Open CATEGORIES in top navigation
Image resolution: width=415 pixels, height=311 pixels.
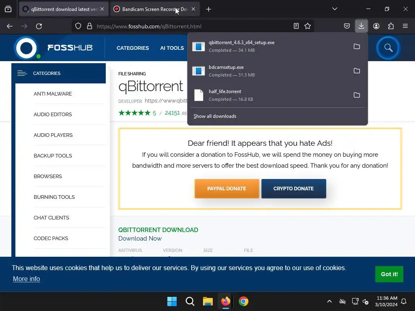pos(133,48)
